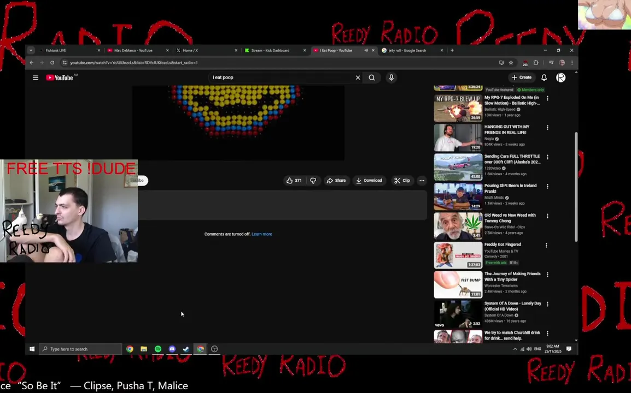
Task: Open the playing video thumbnail area
Action: pyautogui.click(x=238, y=123)
